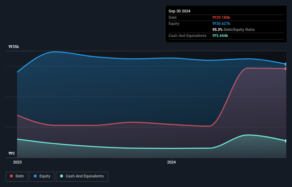Viewport: 292px width, 187px height.
Task: Select the Cash endpoint marker on chart
Action: [x=286, y=141]
